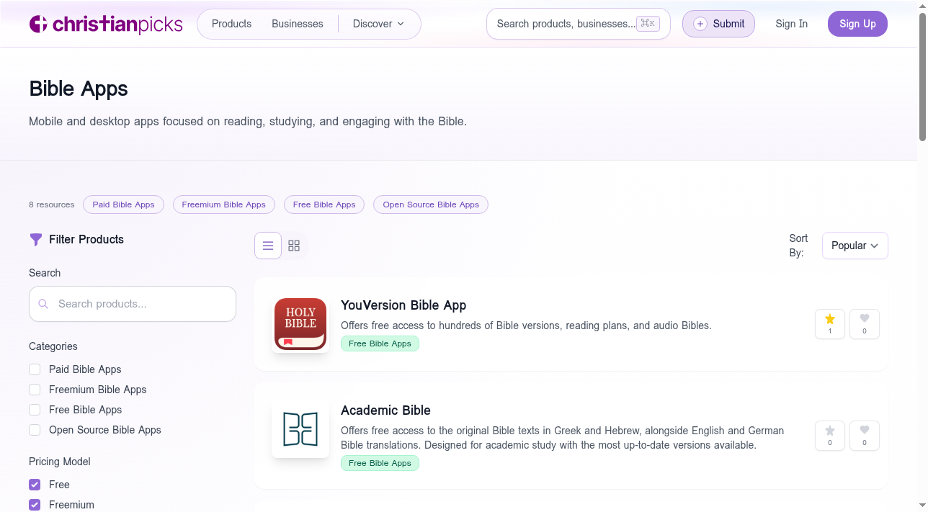The width and height of the screenshot is (928, 512).
Task: Check Open Source Bible Apps category
Action: pyautogui.click(x=35, y=430)
